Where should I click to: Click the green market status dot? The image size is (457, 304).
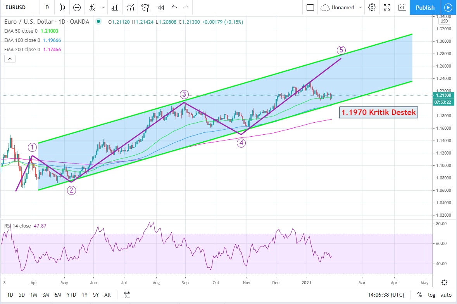coord(98,21)
